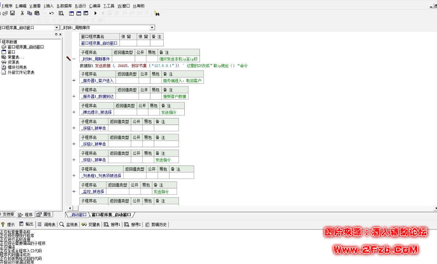Open the _时钟1_周期事件 subroutine dropdown
Viewport: 437px width, 264px height.
pyautogui.click(x=152, y=28)
